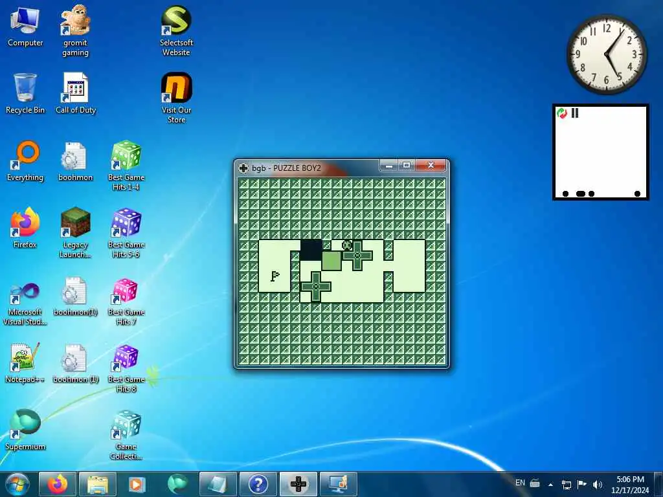Select the Visit Our Store icon
663x497 pixels.
pos(176,98)
